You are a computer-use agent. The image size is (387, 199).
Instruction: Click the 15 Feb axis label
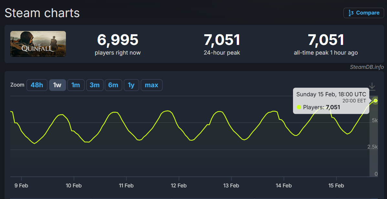[x=336, y=185]
